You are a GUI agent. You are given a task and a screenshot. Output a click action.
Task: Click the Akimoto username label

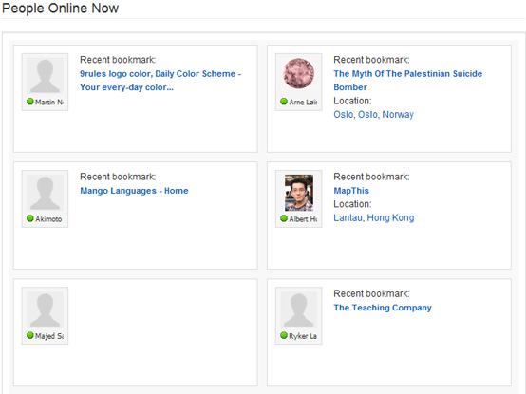[48, 219]
